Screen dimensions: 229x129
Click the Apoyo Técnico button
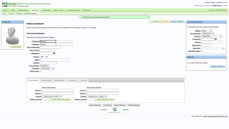120,105
